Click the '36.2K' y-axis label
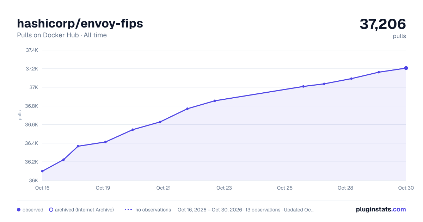 32,162
